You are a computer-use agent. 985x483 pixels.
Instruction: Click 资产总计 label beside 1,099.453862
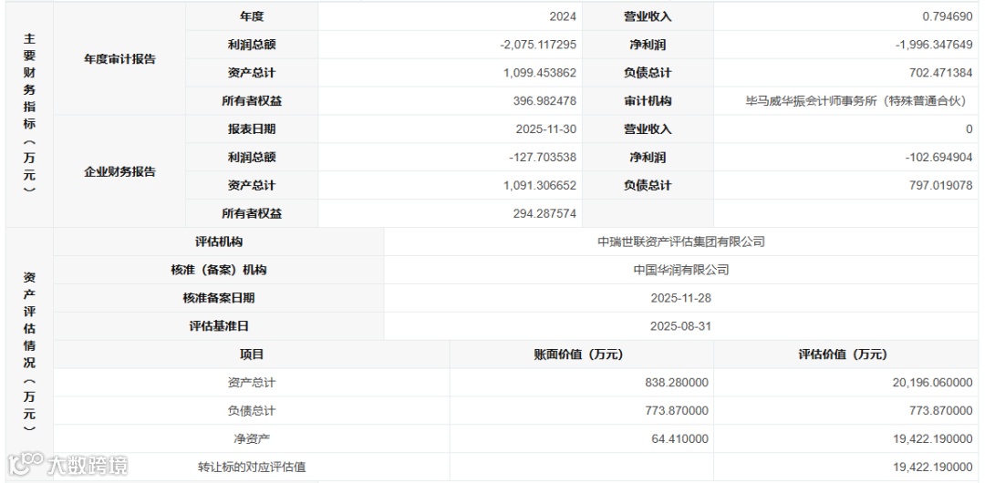click(x=252, y=74)
